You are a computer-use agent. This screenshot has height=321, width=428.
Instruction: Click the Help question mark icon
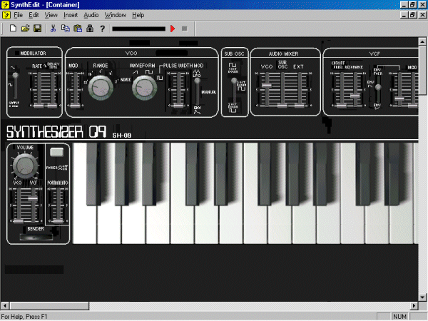[x=103, y=29]
